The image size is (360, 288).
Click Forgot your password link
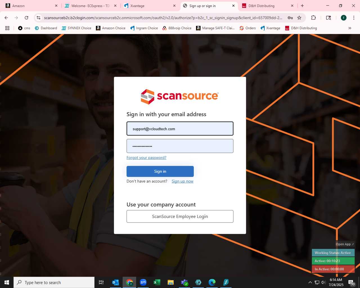pyautogui.click(x=146, y=157)
